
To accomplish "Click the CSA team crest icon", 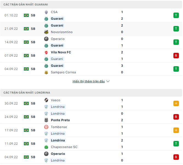I will pos(46,12).
